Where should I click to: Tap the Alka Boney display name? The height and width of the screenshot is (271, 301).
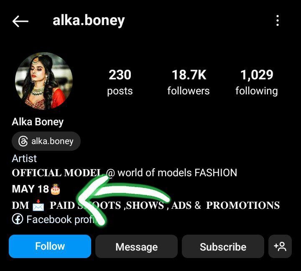tap(38, 122)
